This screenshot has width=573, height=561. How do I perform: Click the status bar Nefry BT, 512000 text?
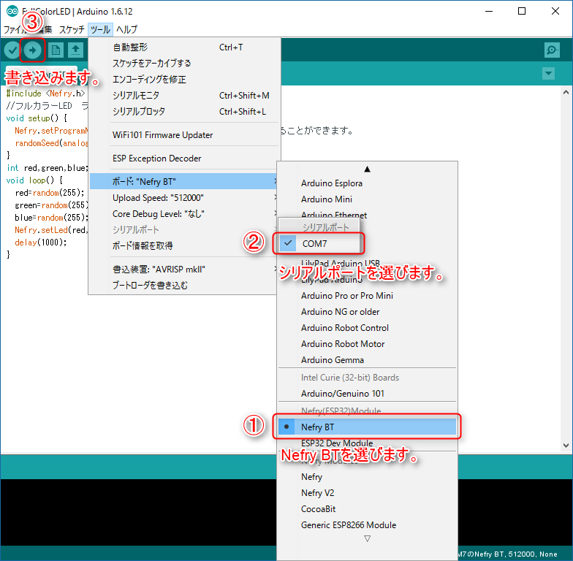(507, 554)
